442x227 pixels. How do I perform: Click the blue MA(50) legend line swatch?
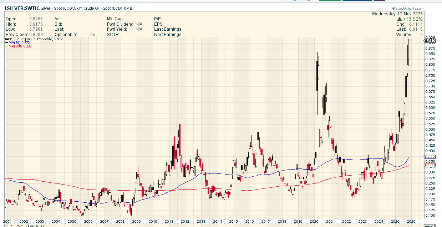[7, 42]
